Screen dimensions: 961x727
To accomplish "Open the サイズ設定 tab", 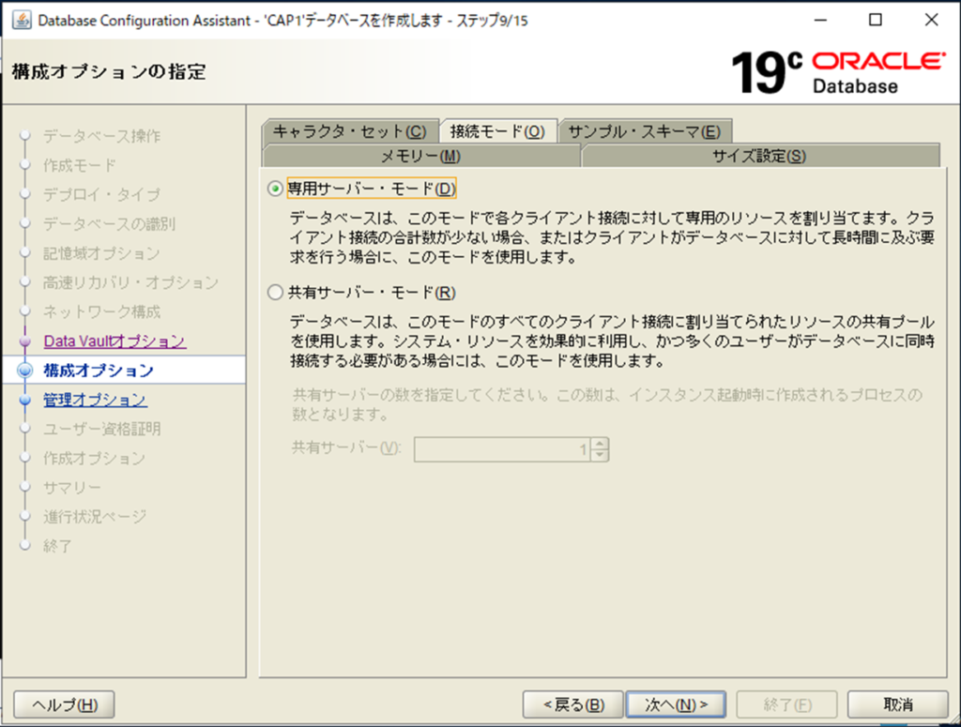I will coord(759,156).
